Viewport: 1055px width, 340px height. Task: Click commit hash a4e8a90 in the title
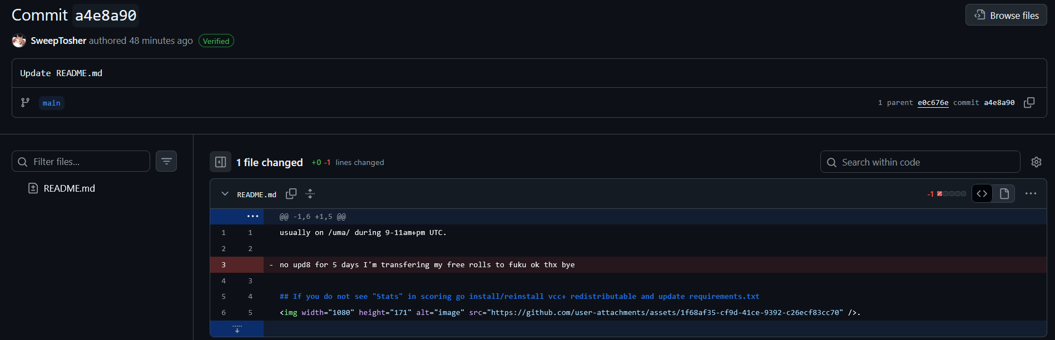(106, 16)
